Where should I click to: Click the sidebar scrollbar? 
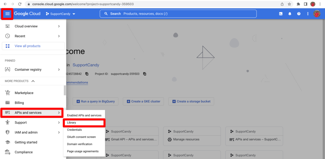click(x=65, y=90)
